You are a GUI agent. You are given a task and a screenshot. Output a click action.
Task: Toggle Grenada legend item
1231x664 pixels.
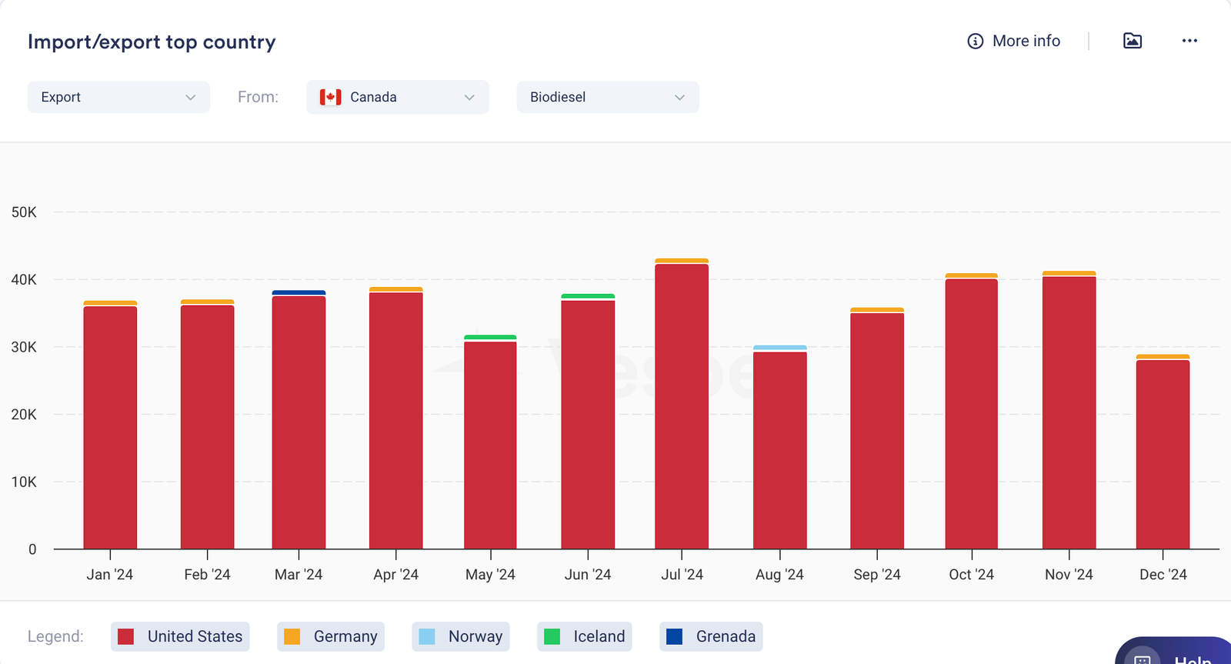pyautogui.click(x=711, y=636)
